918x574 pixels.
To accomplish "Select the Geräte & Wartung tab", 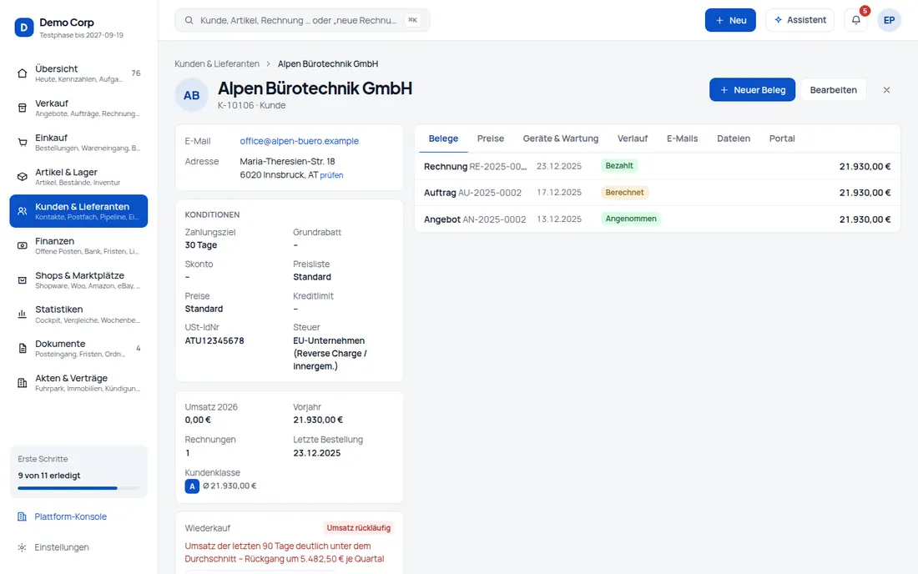I will [561, 138].
